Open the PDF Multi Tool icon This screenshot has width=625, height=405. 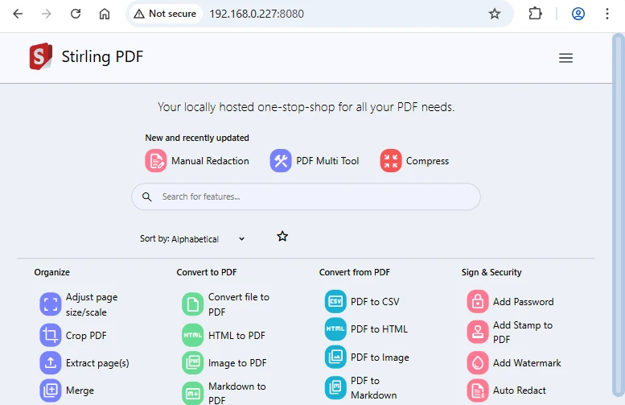pos(281,161)
